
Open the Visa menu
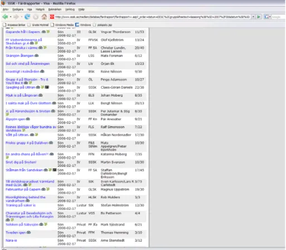pyautogui.click(x=30, y=9)
